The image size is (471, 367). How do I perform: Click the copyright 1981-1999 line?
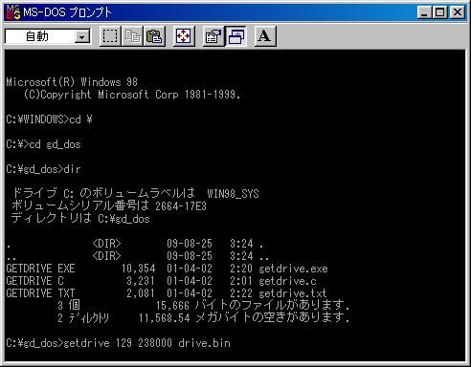click(x=132, y=95)
